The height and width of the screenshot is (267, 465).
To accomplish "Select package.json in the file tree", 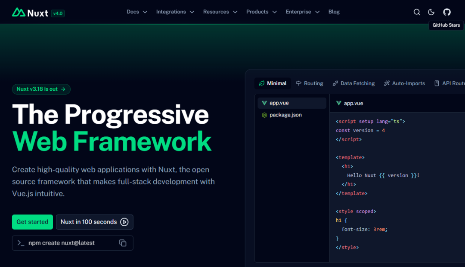I will click(292, 115).
